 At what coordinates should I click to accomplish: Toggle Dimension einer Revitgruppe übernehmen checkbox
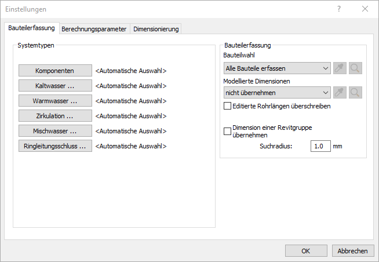(227, 131)
